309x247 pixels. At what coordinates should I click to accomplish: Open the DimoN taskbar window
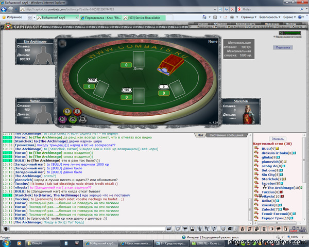[43, 243]
